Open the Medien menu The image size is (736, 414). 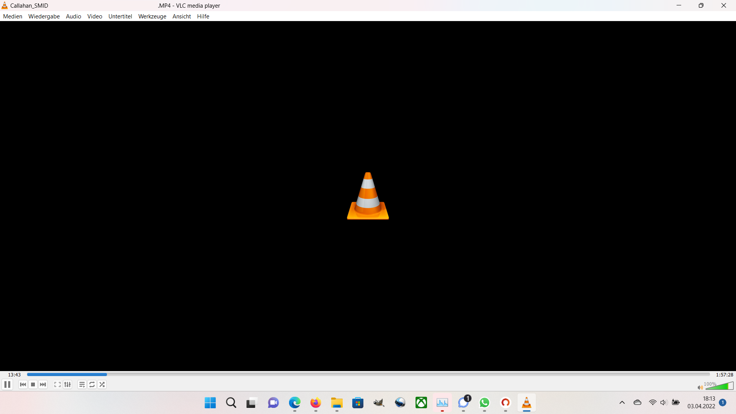pyautogui.click(x=13, y=16)
